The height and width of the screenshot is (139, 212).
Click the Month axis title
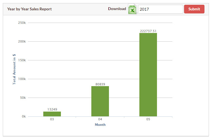(x=100, y=125)
